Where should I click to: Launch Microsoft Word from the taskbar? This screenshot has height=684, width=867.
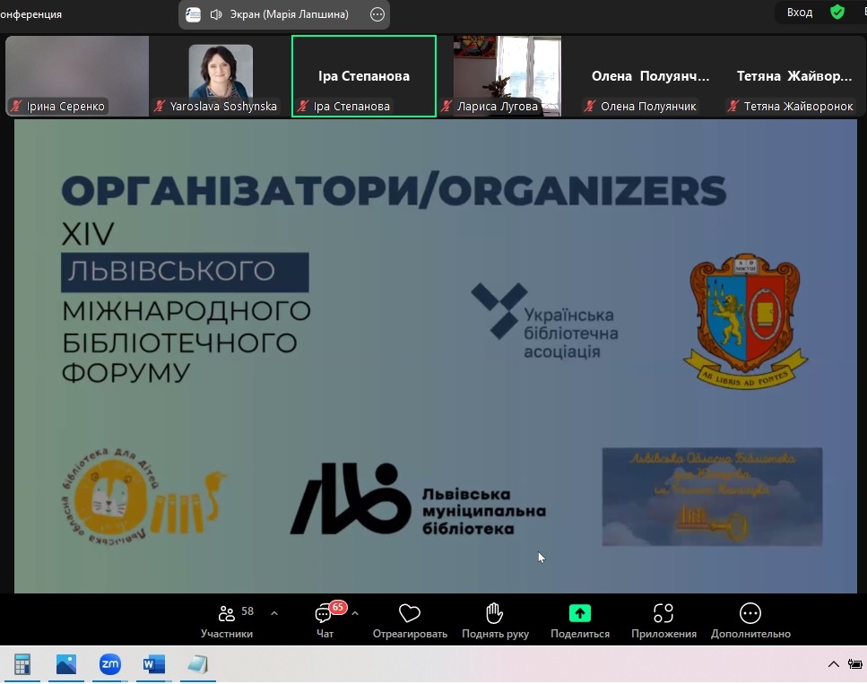click(x=152, y=664)
